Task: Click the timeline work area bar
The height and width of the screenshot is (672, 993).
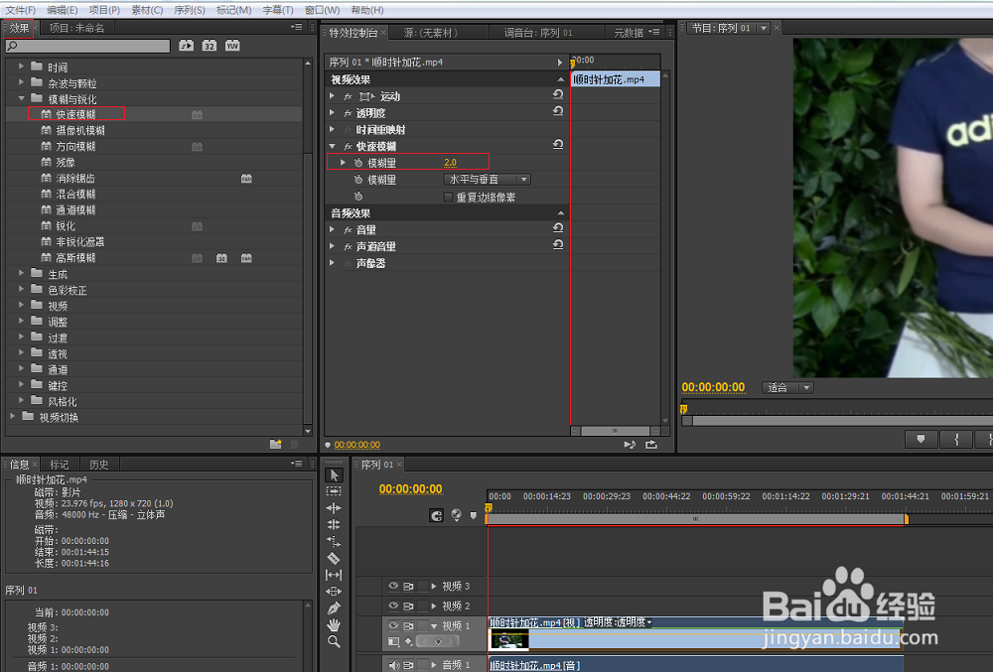Action: 696,519
